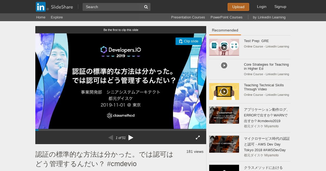This screenshot has height=171, width=326.
Task: Click the LinkedIn SlideShare logo
Action: click(x=54, y=7)
